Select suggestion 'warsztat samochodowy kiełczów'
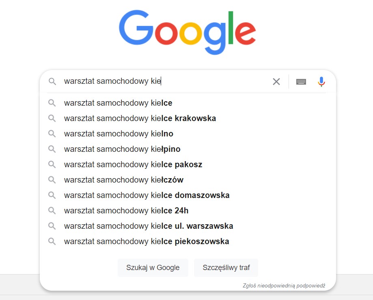The image size is (373, 300). 122,180
